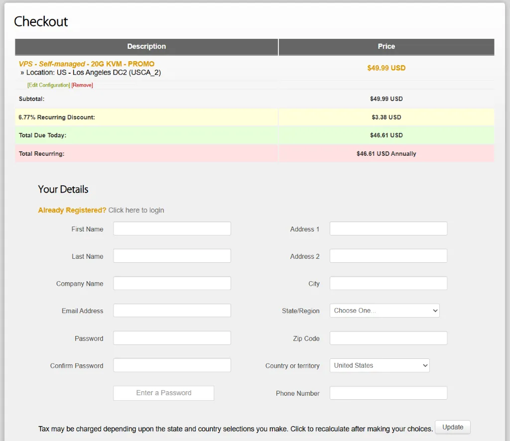
Task: Select the Company Name text box
Action: [172, 284]
